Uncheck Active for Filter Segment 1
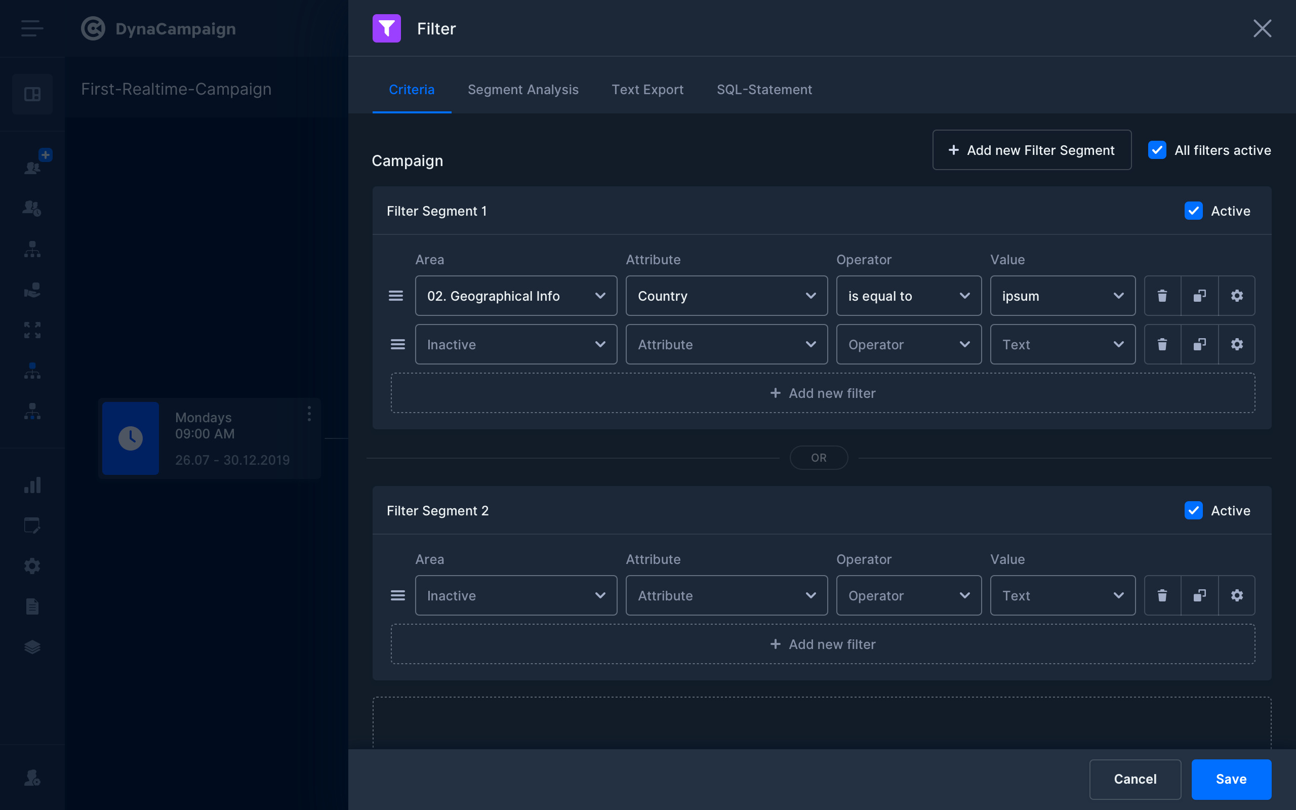The height and width of the screenshot is (810, 1296). pyautogui.click(x=1194, y=211)
